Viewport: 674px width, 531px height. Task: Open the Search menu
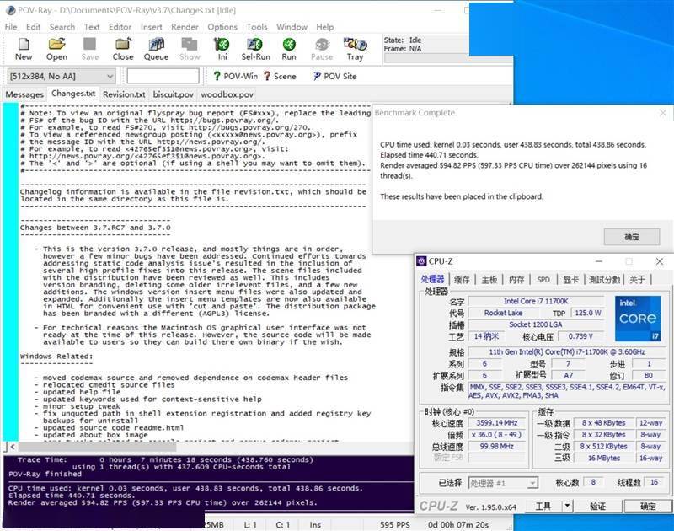(x=62, y=27)
